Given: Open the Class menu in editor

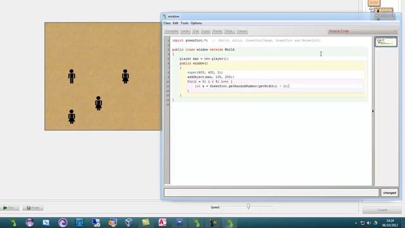Looking at the screenshot, I should click(x=167, y=23).
